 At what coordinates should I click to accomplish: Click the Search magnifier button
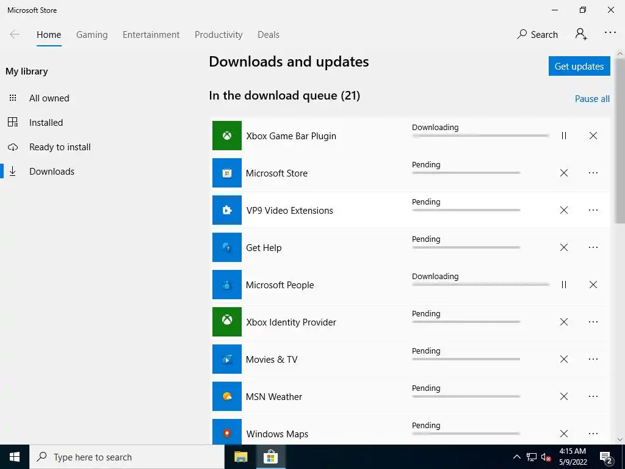pos(537,34)
